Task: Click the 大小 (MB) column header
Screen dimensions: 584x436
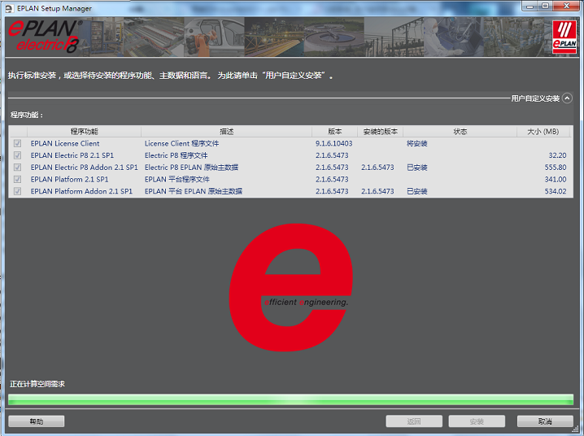Action: pyautogui.click(x=543, y=131)
